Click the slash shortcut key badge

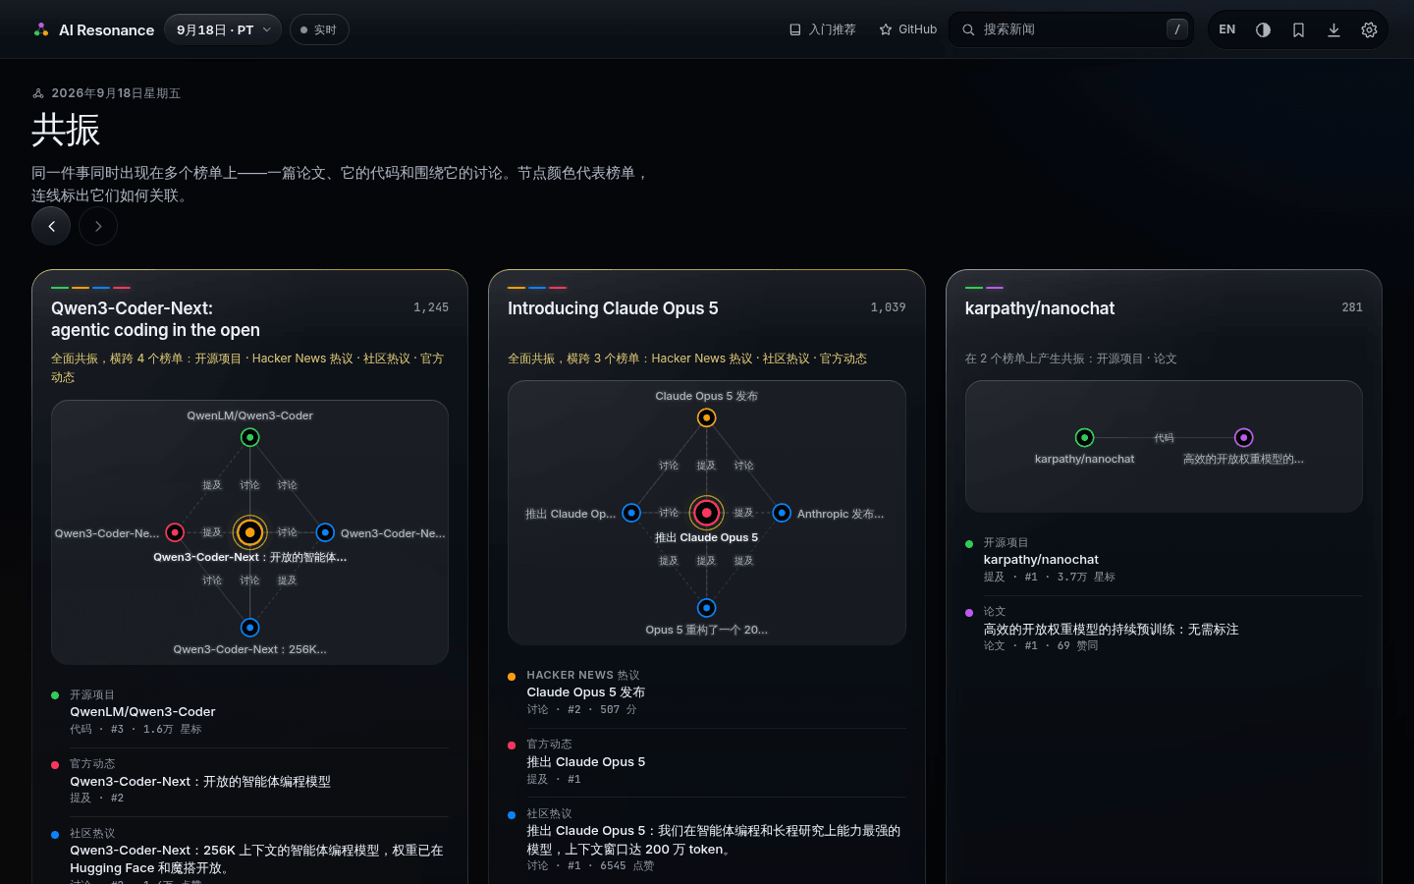pyautogui.click(x=1177, y=29)
